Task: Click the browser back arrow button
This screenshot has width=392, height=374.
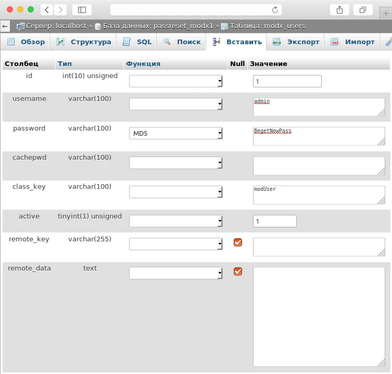Action: coord(47,10)
